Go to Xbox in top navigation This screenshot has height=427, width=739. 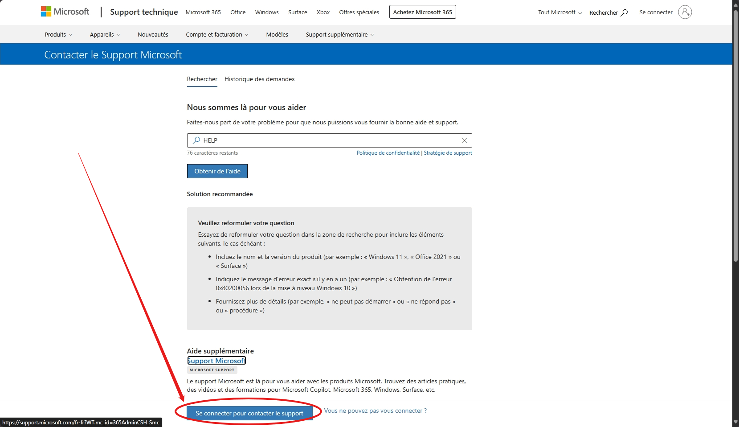coord(323,12)
